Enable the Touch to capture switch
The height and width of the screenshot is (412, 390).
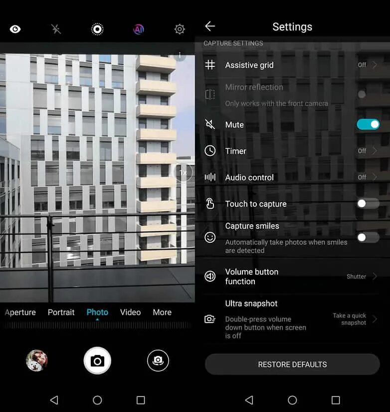(x=368, y=203)
